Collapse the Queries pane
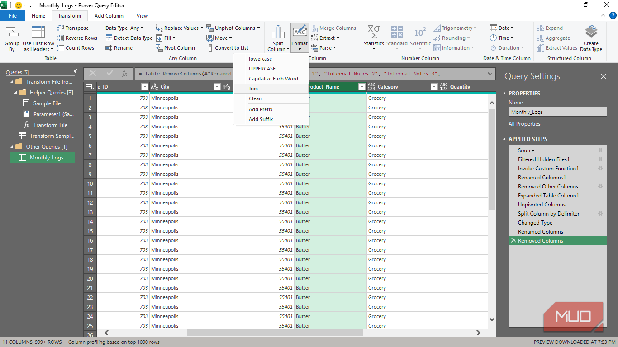Image resolution: width=618 pixels, height=347 pixels. 75,71
